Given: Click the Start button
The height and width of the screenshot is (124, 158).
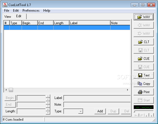Looking at the screenshot, I should pyautogui.click(x=144, y=100).
